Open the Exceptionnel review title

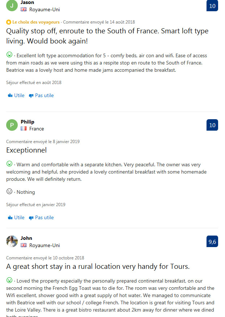[26, 150]
